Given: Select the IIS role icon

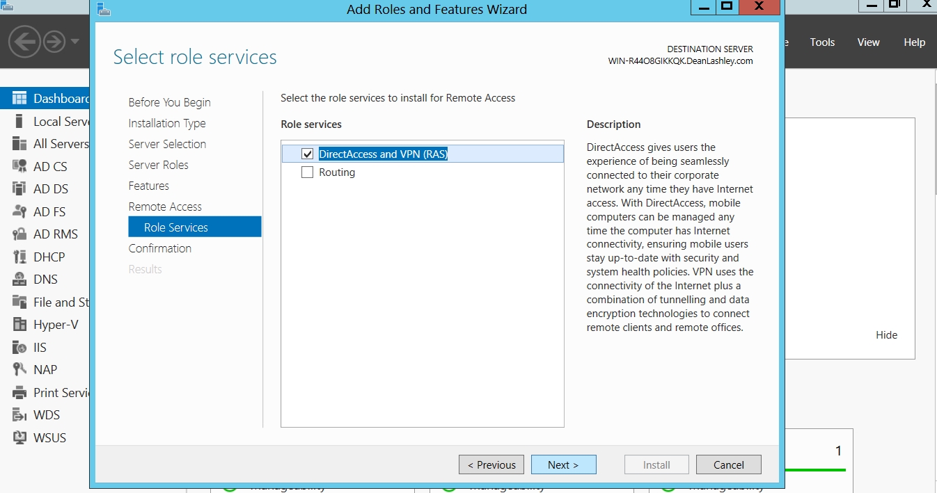Looking at the screenshot, I should point(19,347).
